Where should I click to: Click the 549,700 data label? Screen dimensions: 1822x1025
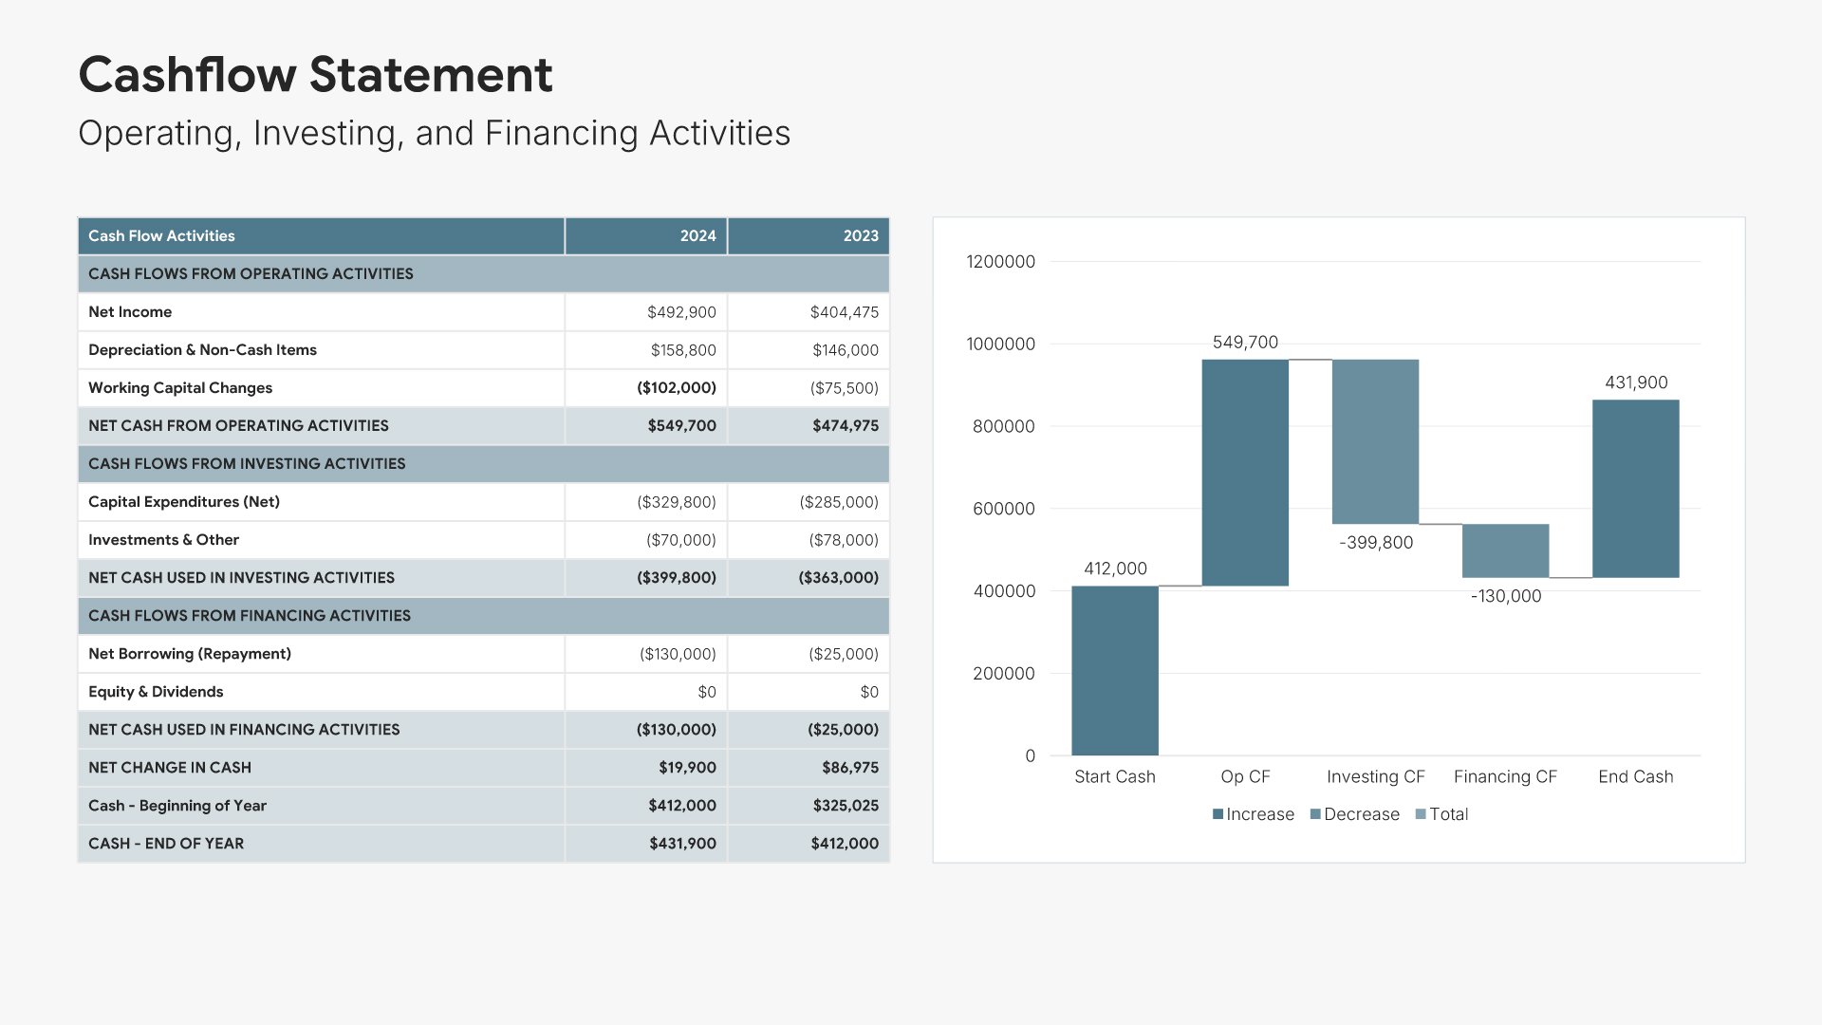pos(1245,343)
